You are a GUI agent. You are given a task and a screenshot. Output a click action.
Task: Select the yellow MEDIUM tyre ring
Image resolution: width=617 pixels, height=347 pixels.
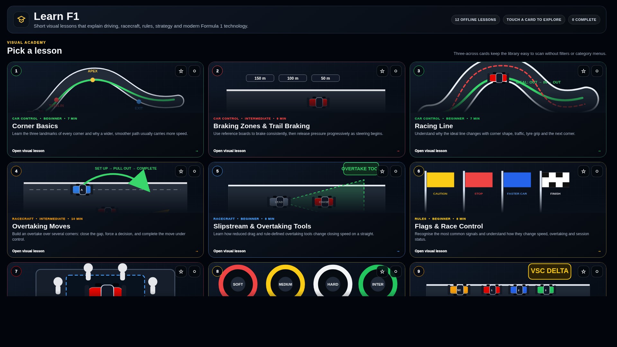(285, 280)
